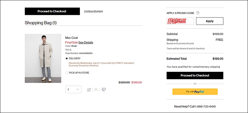Select the DELIVERY radio option
Viewport: 248px width, 113px height.
click(67, 58)
